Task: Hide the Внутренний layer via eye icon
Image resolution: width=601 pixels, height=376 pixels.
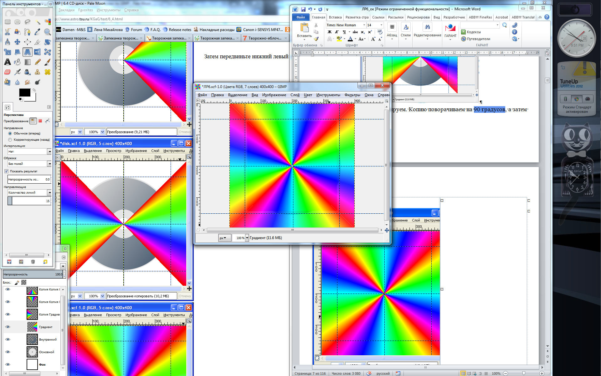Action: click(8, 339)
